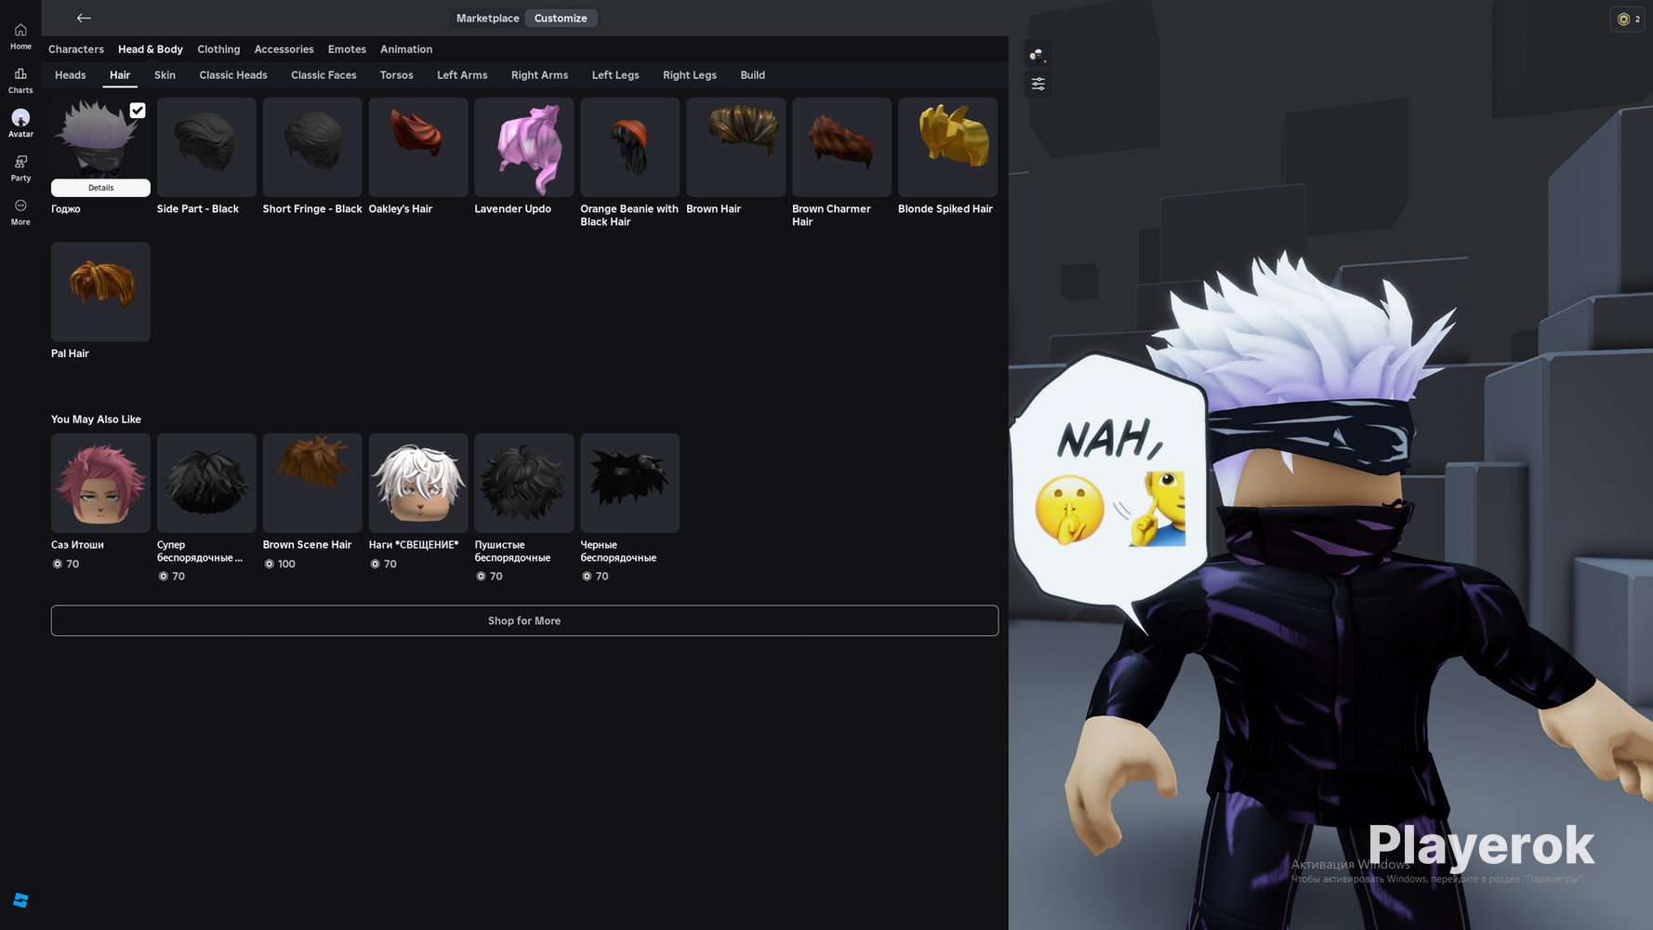Open Charts from the sidebar
Viewport: 1653px width, 930px height.
20,81
